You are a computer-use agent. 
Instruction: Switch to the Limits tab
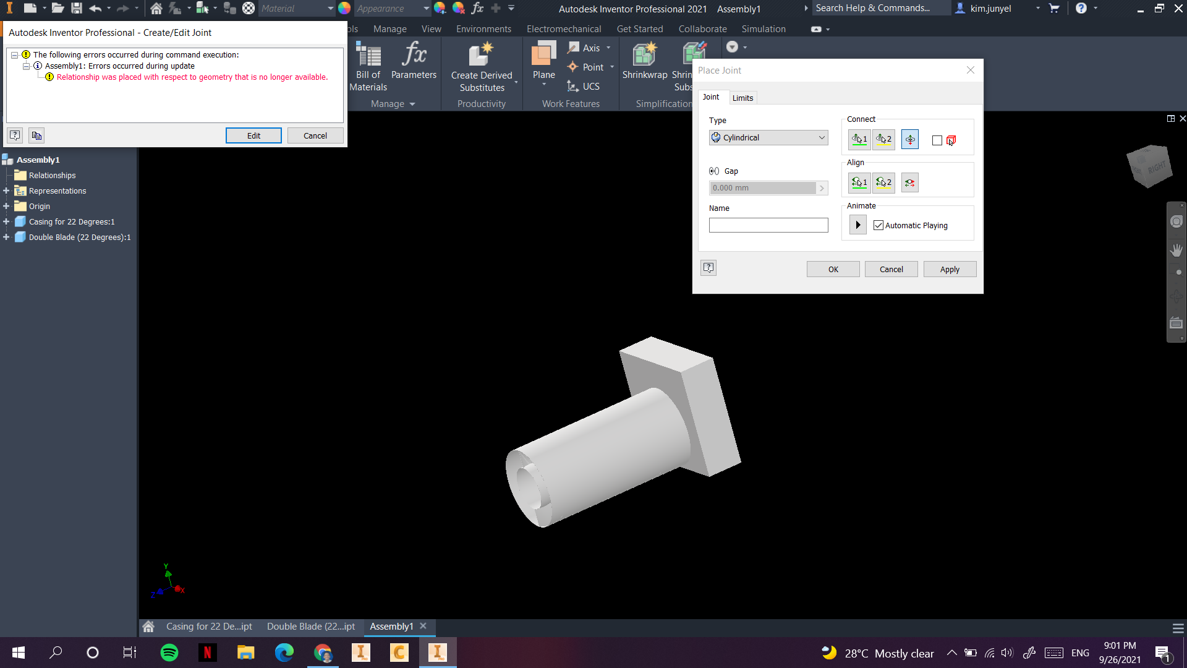coord(742,98)
